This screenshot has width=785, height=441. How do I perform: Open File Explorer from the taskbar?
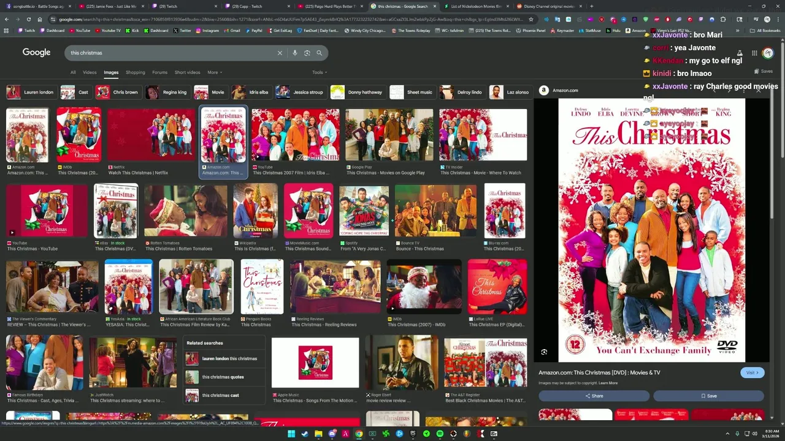coord(318,434)
